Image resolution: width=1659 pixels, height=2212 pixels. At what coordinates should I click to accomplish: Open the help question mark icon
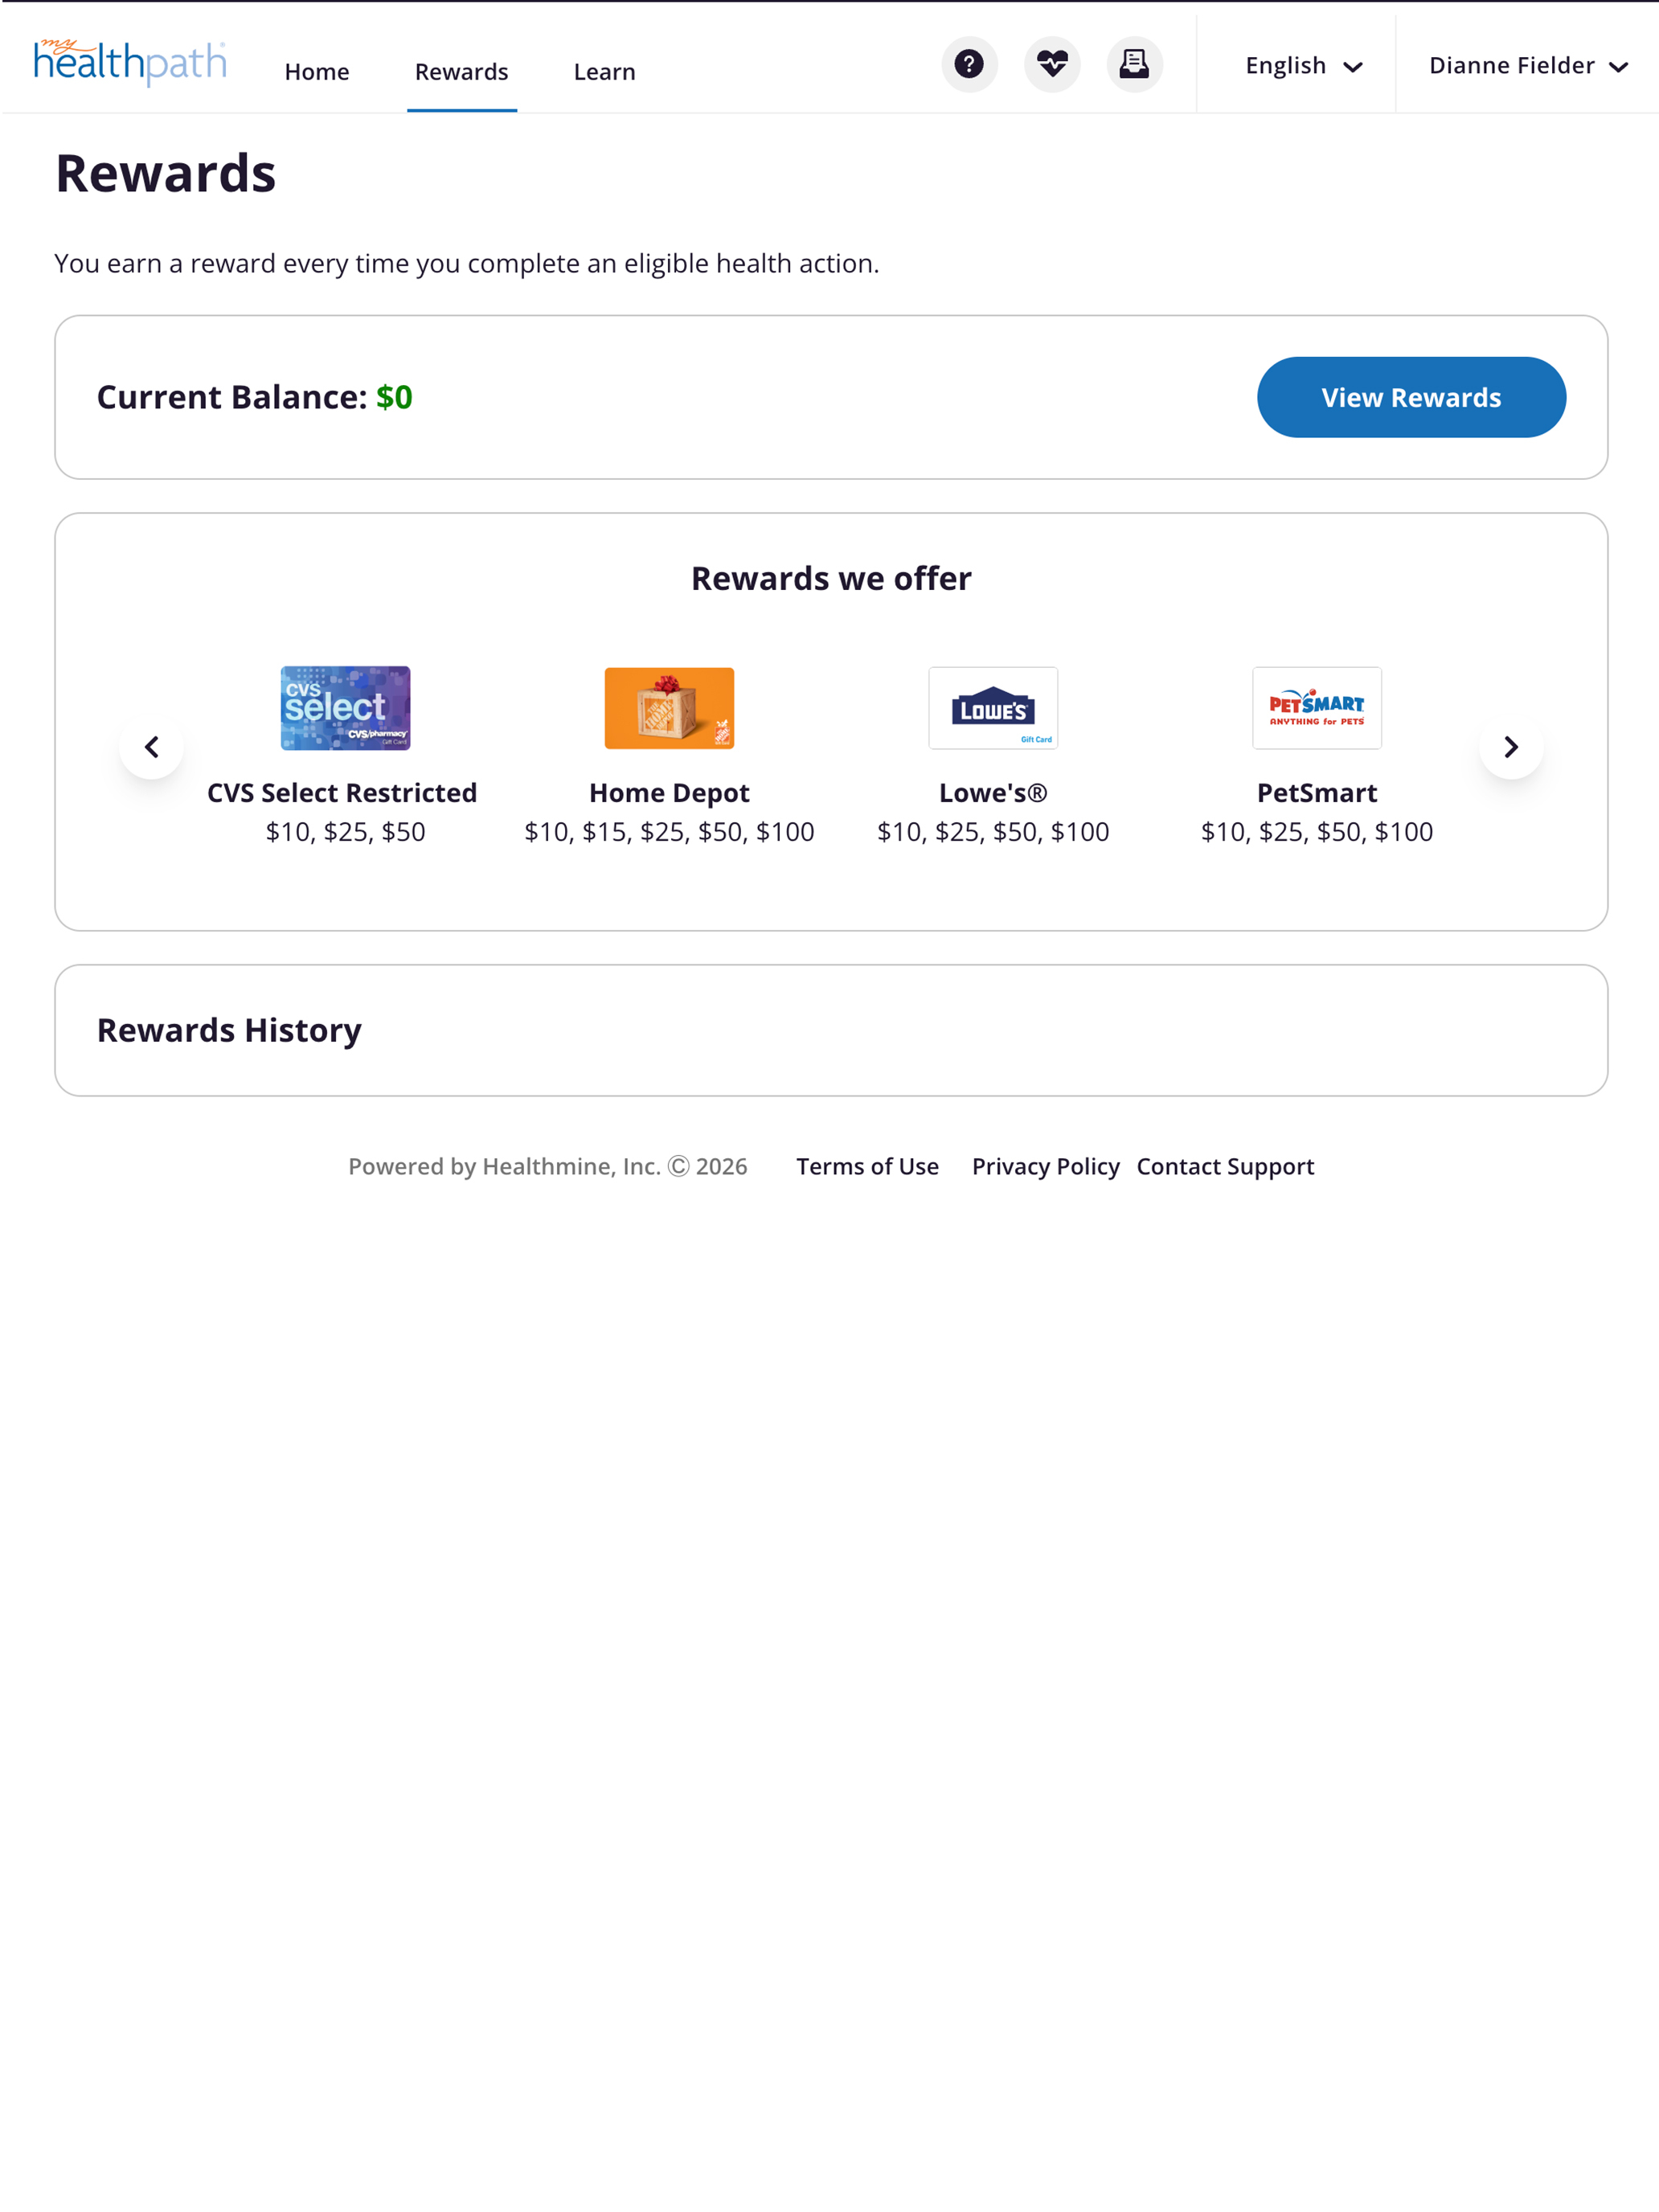pyautogui.click(x=969, y=65)
